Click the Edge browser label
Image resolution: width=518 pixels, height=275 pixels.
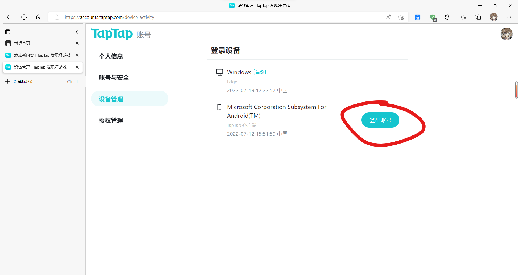(x=232, y=82)
